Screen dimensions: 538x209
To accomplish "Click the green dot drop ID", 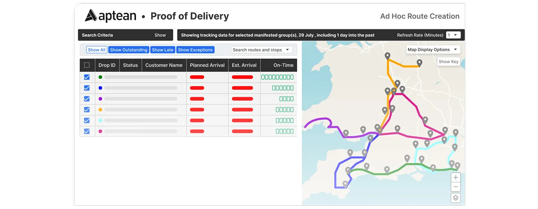I will [100, 77].
